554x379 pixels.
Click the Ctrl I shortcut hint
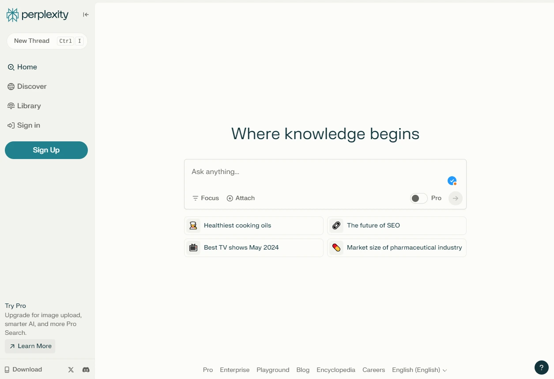click(x=71, y=41)
